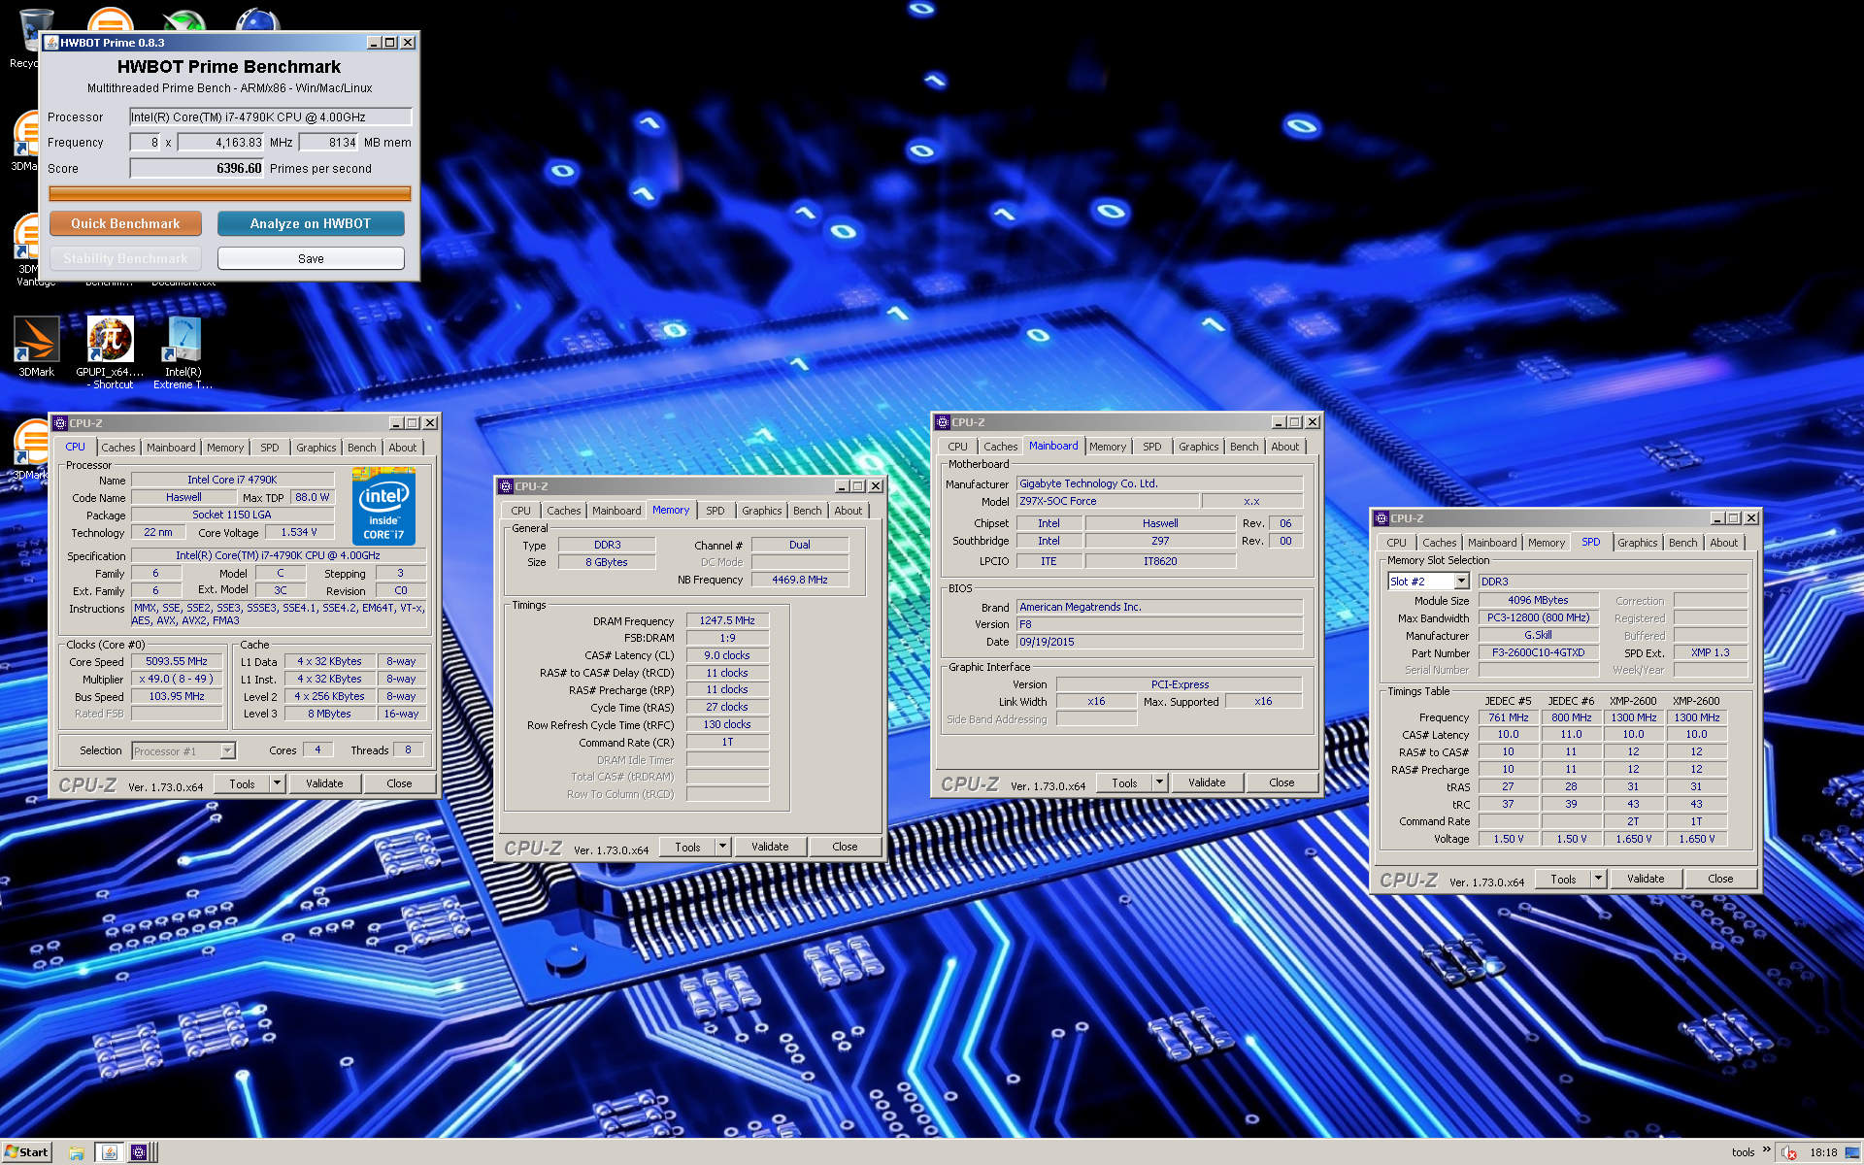Click the 18:18 clock in the system tray
Viewport: 1864px width, 1165px height.
(1823, 1153)
